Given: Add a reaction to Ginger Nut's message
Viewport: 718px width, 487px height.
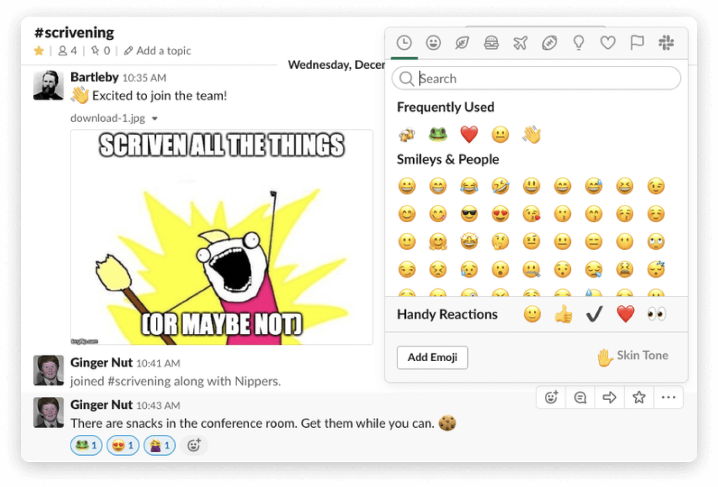Looking at the screenshot, I should click(550, 397).
